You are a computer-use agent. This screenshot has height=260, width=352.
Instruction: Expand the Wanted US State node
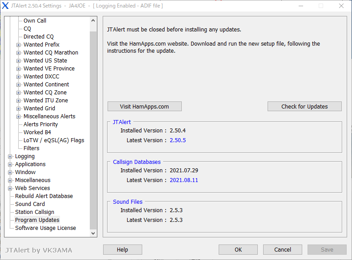19,61
